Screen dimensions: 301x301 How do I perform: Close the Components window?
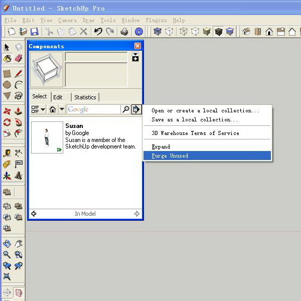tap(137, 46)
